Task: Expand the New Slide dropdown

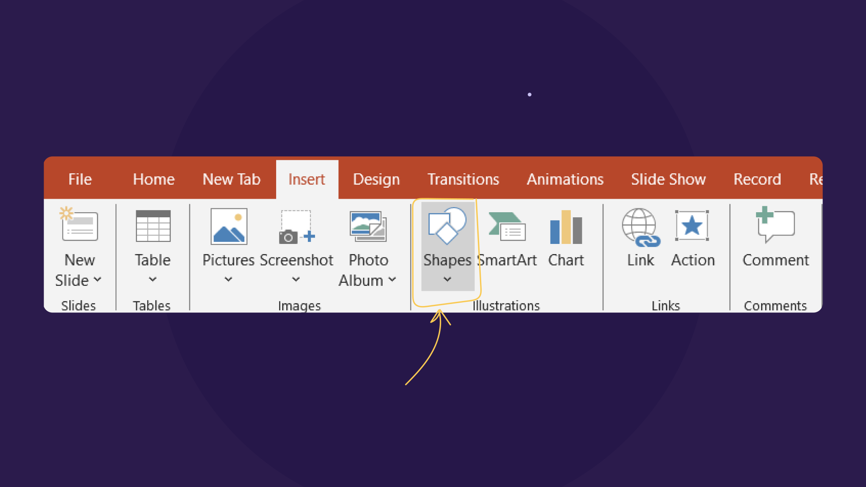Action: click(98, 280)
